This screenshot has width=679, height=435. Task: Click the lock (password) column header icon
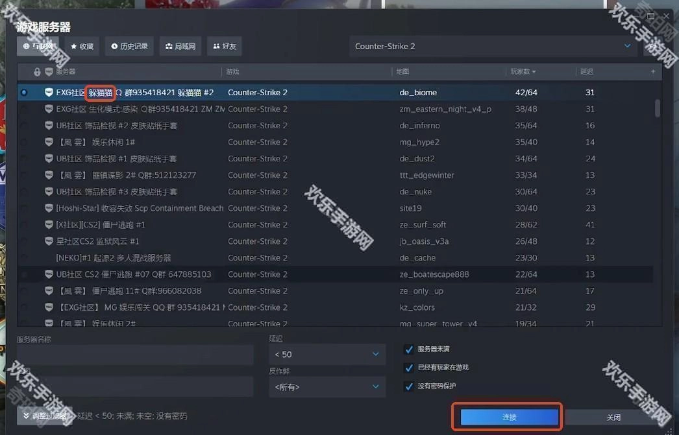[37, 71]
